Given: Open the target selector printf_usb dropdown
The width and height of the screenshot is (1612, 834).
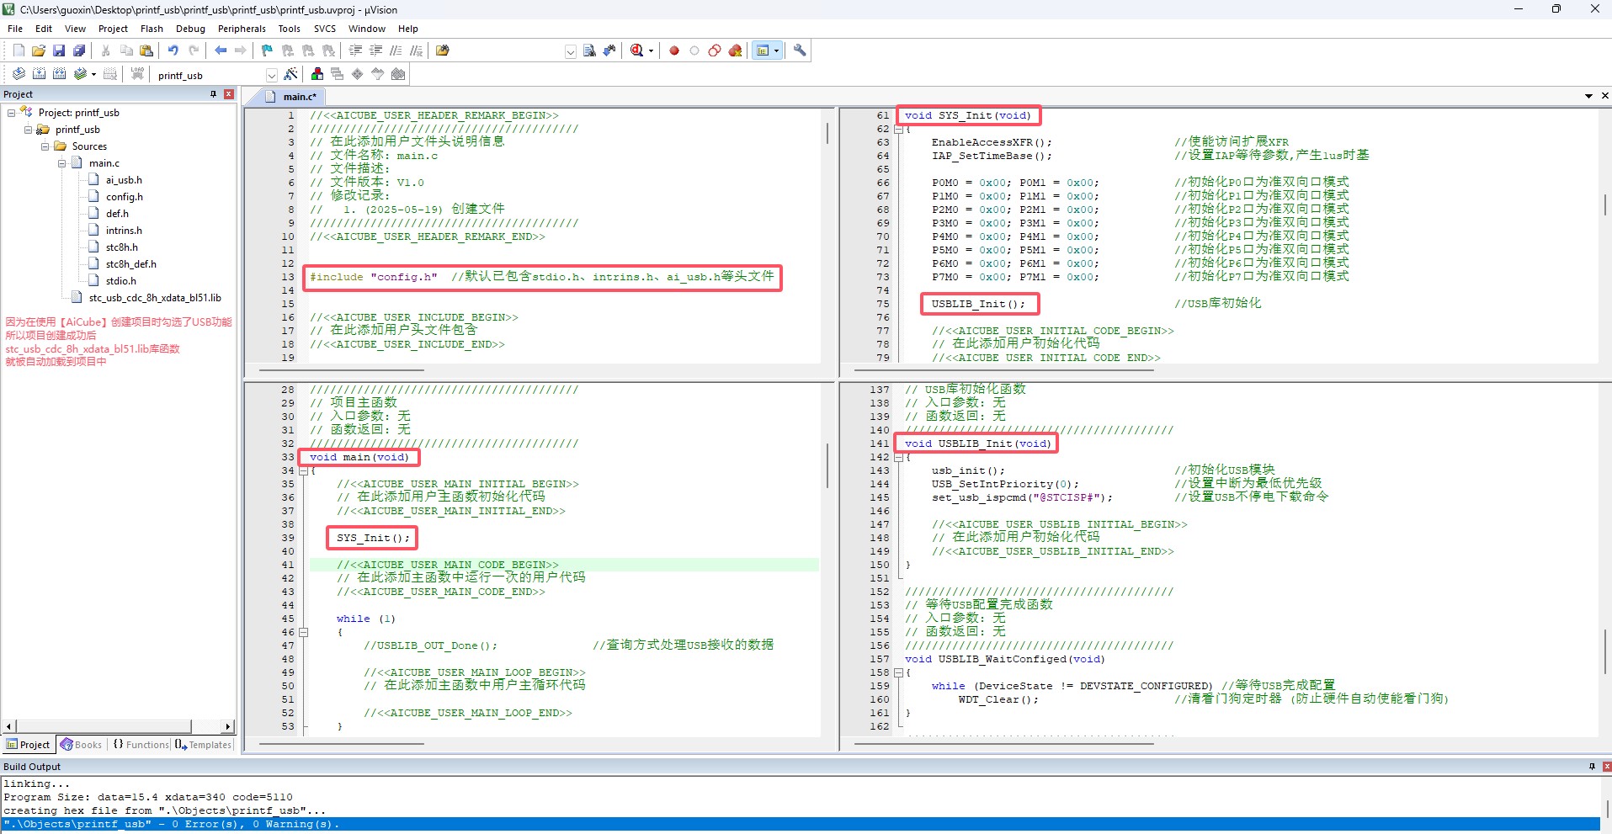Looking at the screenshot, I should click(x=271, y=75).
